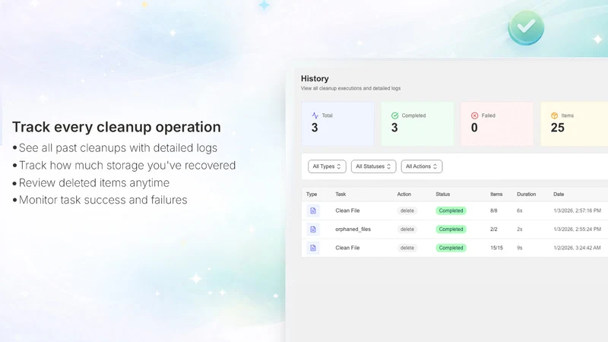
Task: Click the Task column header
Action: point(340,195)
